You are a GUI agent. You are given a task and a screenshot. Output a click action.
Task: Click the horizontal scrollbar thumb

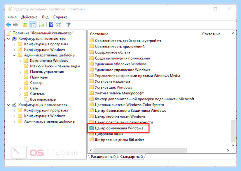pyautogui.click(x=140, y=150)
